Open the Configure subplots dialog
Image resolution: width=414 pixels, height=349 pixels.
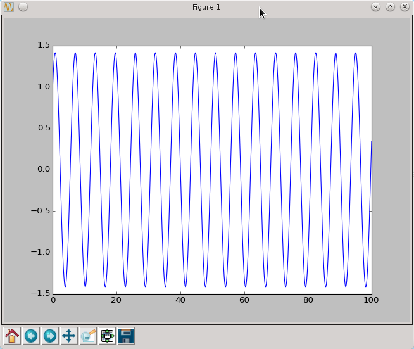click(x=107, y=336)
